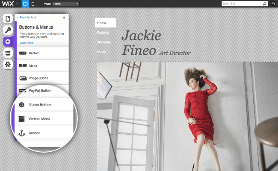Click the Anchor icon

pos(22,133)
